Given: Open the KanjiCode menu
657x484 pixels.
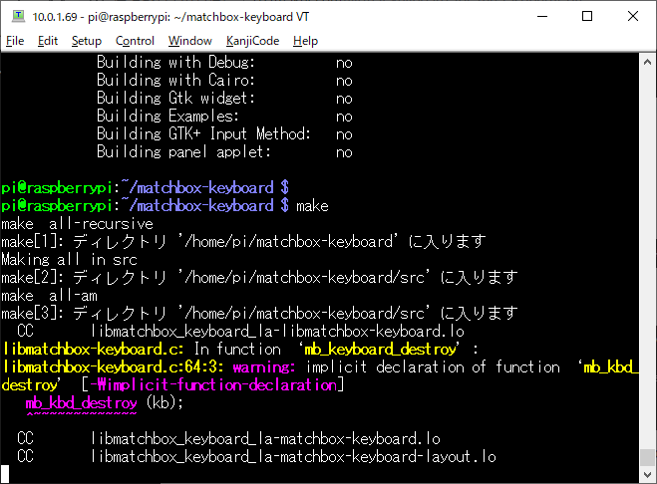Looking at the screenshot, I should pos(252,41).
